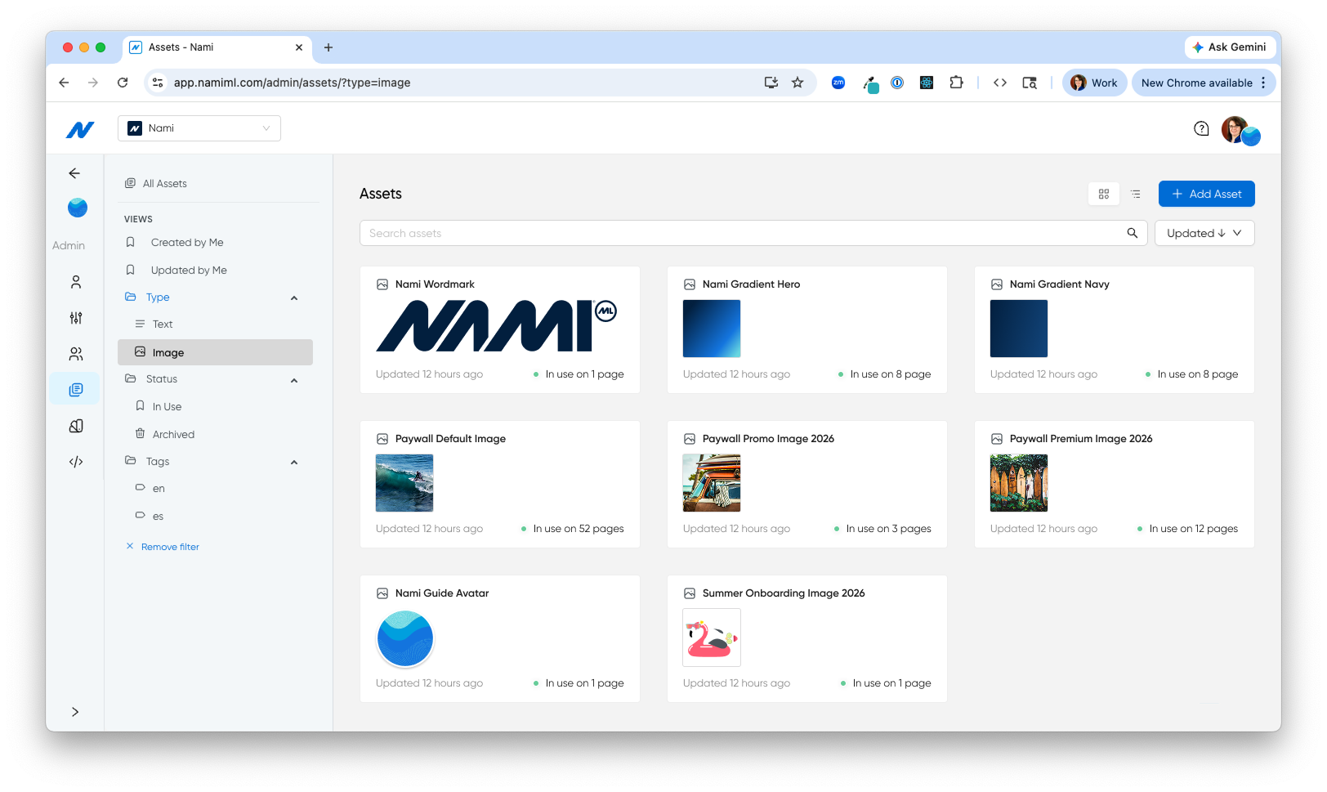
Task: Open the sliders settings sidebar icon
Action: [x=76, y=318]
